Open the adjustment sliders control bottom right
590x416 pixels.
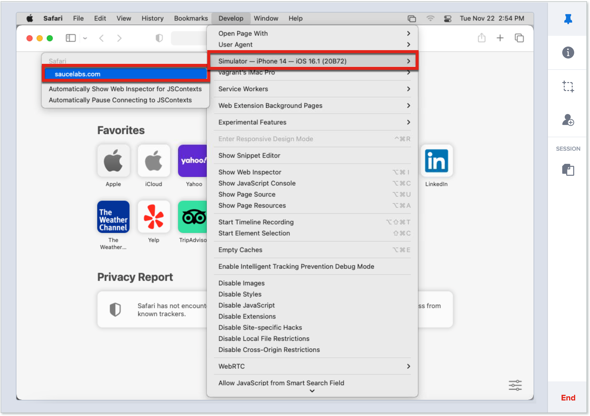515,385
